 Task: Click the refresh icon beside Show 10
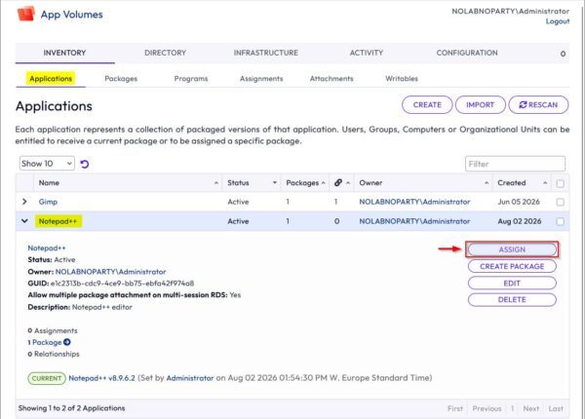click(x=85, y=164)
